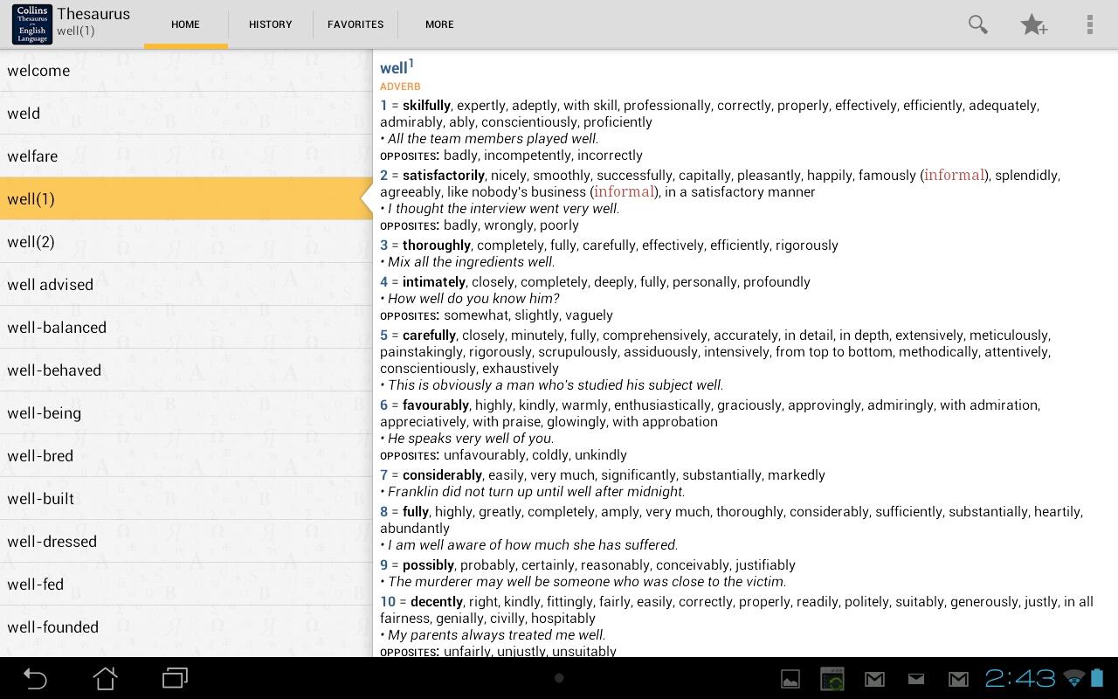Add well(1) to favorites via star icon

(1034, 24)
